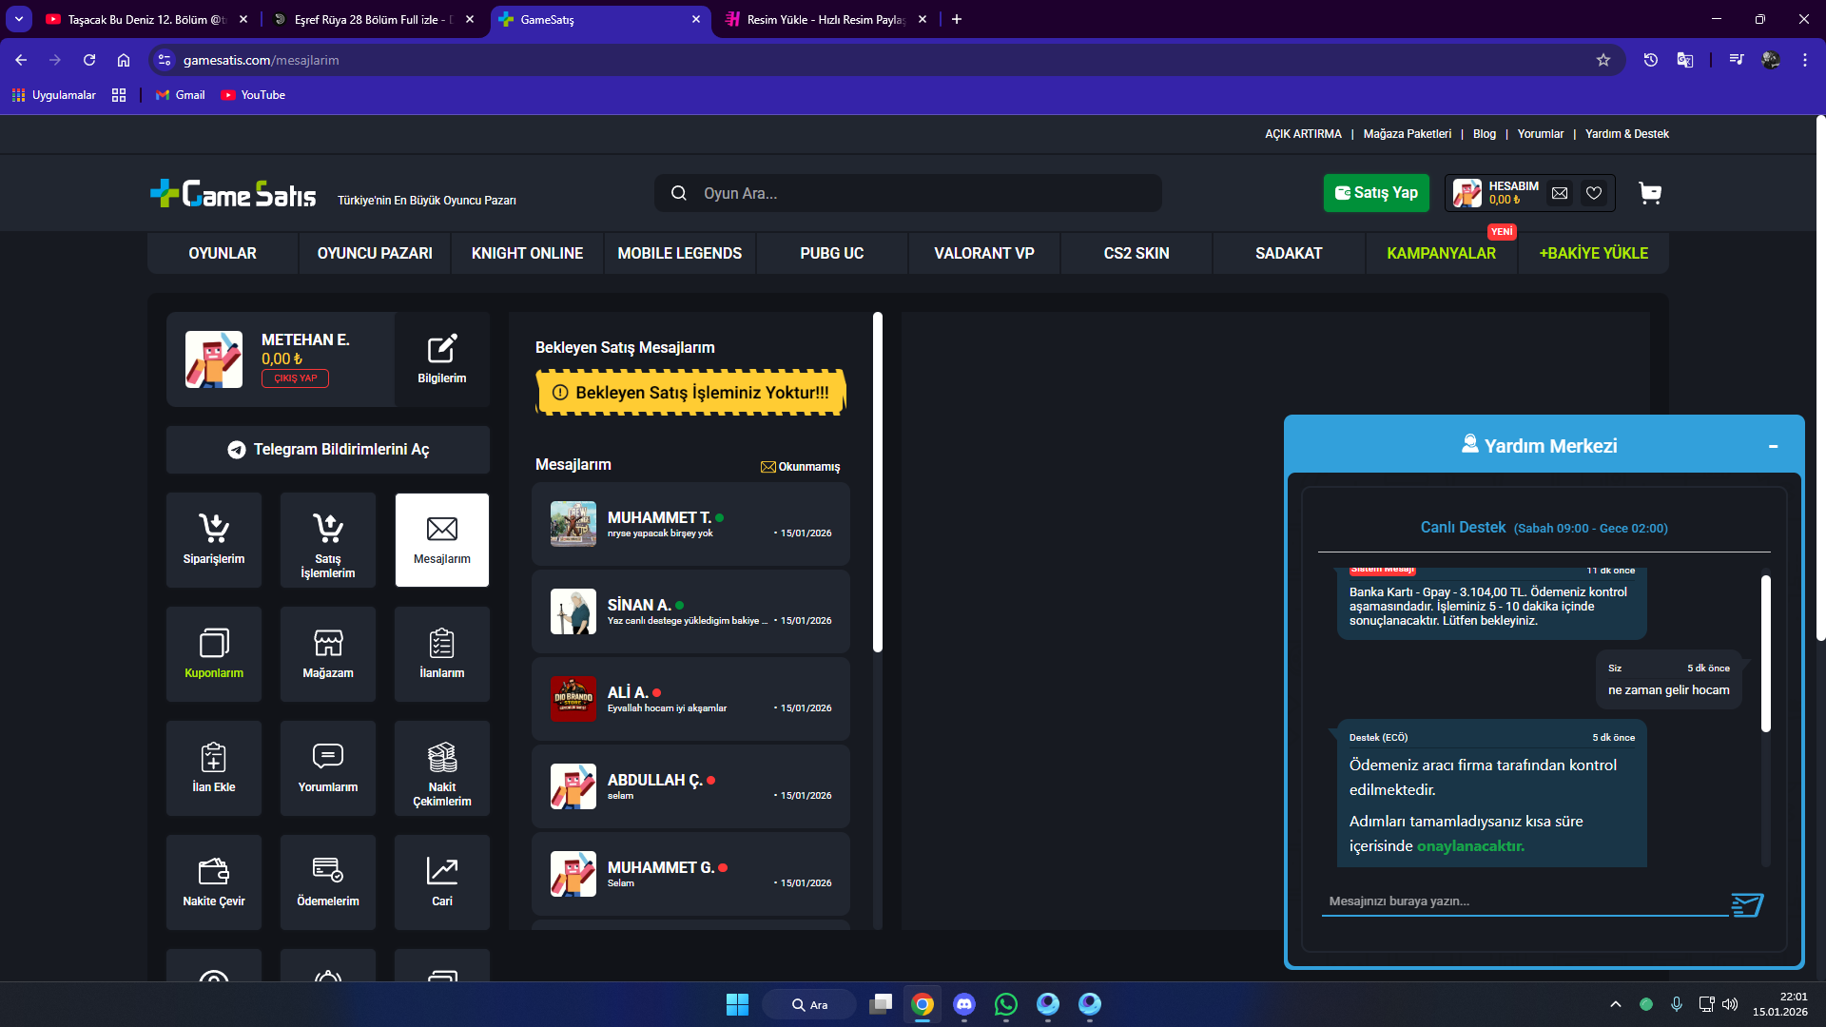Viewport: 1826px width, 1027px height.
Task: Focus the Oyun Ara search field
Action: point(908,193)
